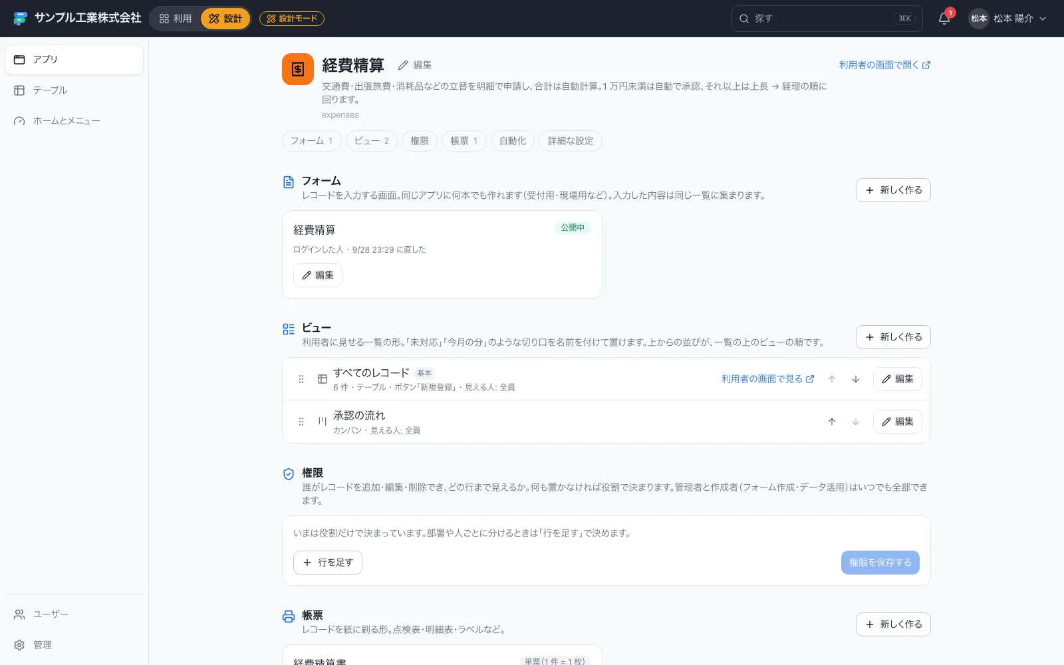Click 基本 badge on すべてのレコード
The width and height of the screenshot is (1064, 665).
424,373
